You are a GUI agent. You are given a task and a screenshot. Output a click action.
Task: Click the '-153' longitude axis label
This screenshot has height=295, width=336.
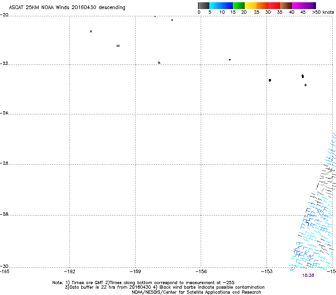point(267,272)
